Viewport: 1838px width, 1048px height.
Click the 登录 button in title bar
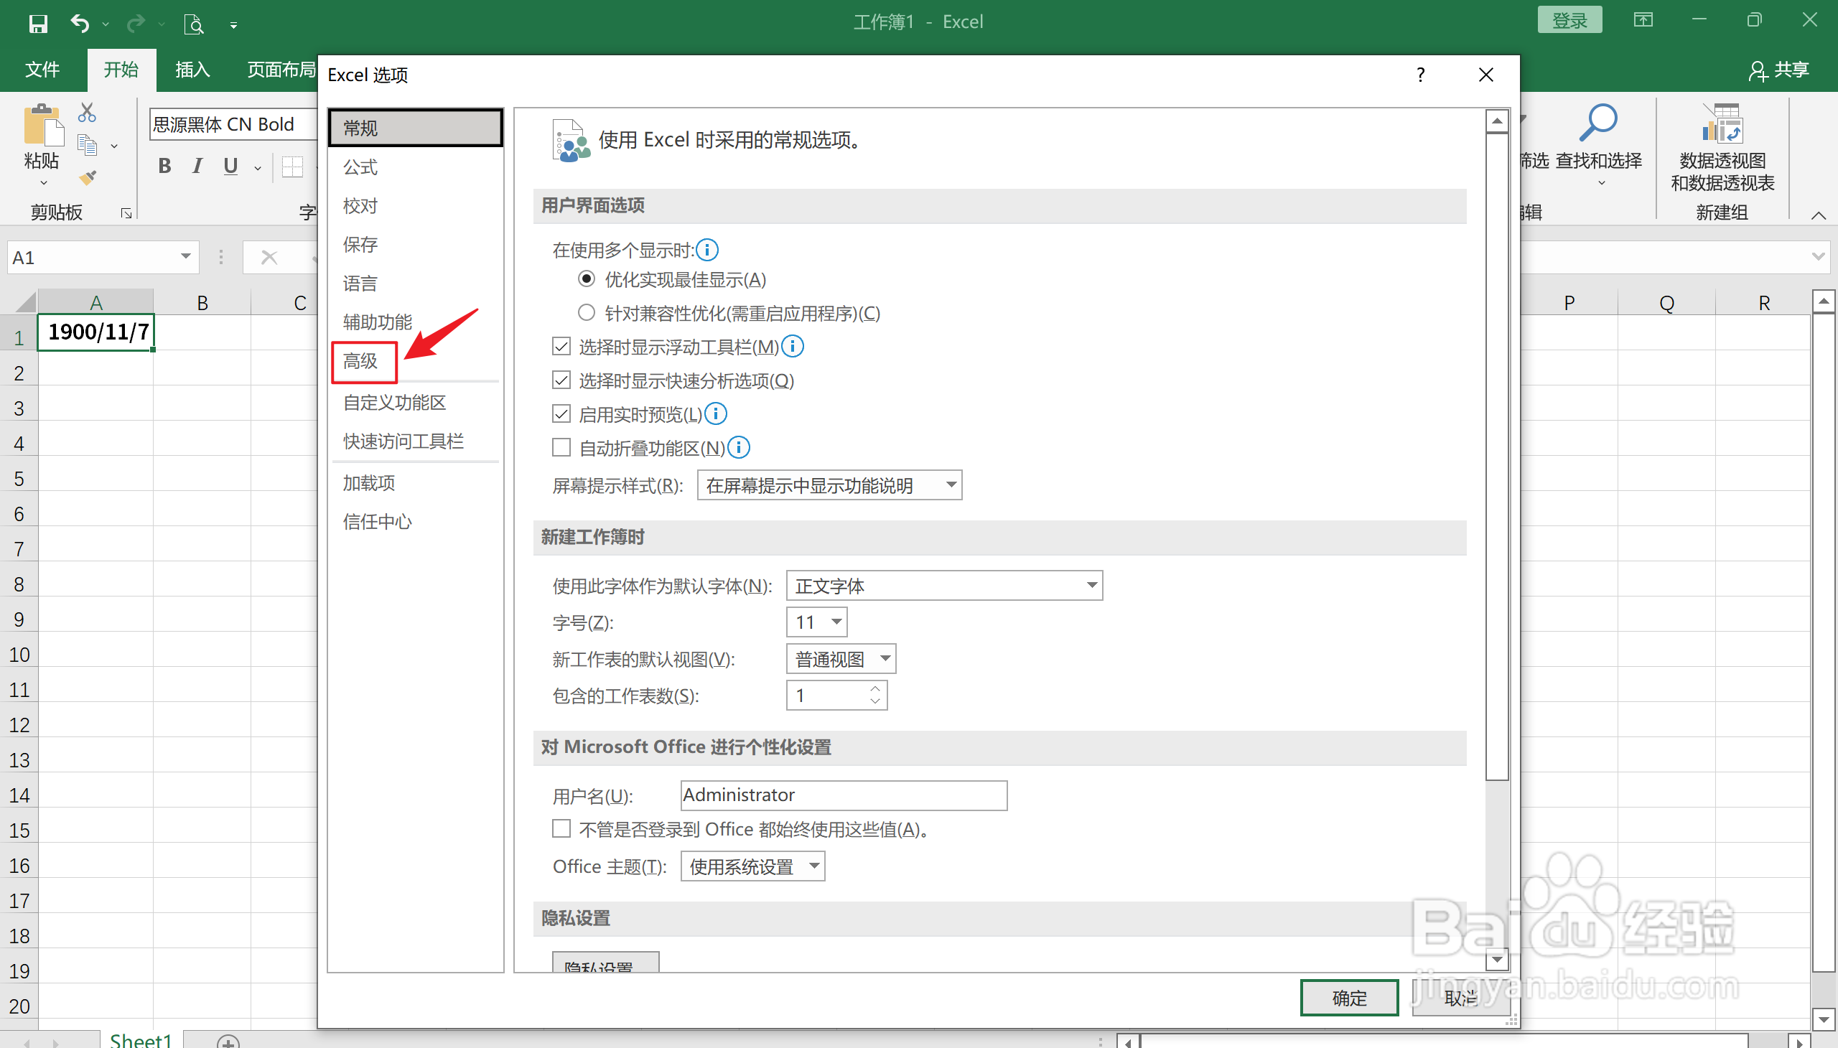1569,20
